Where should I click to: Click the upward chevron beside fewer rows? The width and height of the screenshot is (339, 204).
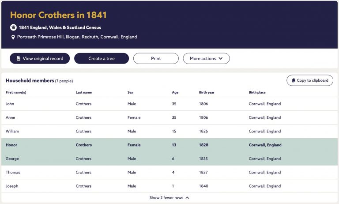pyautogui.click(x=187, y=198)
